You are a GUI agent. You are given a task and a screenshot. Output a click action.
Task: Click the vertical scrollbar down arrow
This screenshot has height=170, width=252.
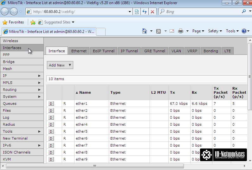250,161
